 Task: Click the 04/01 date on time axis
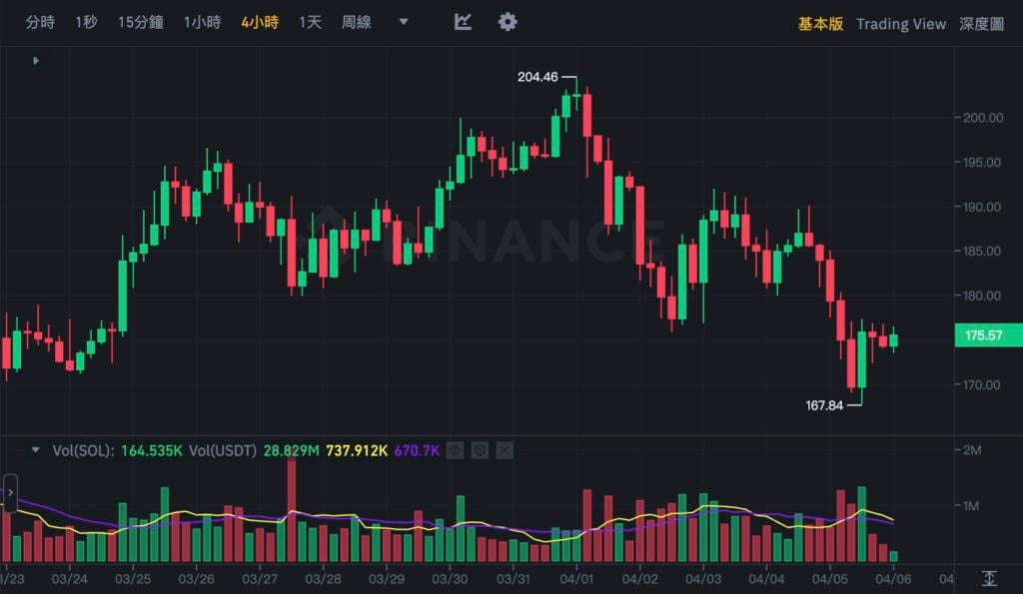pyautogui.click(x=576, y=578)
